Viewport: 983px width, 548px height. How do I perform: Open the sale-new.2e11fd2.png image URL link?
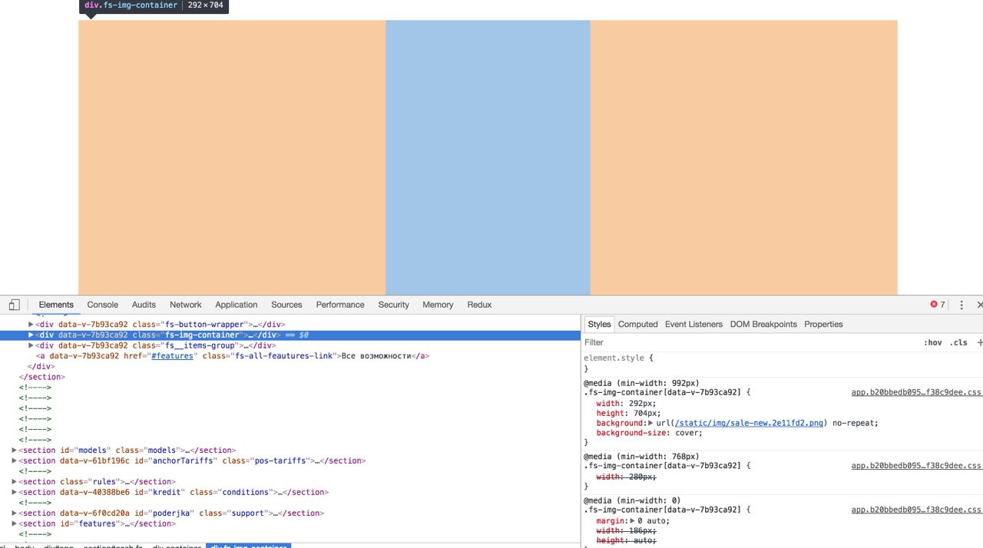[x=750, y=423]
